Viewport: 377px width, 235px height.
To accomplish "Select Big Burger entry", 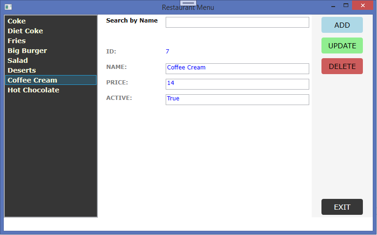I will [51, 51].
